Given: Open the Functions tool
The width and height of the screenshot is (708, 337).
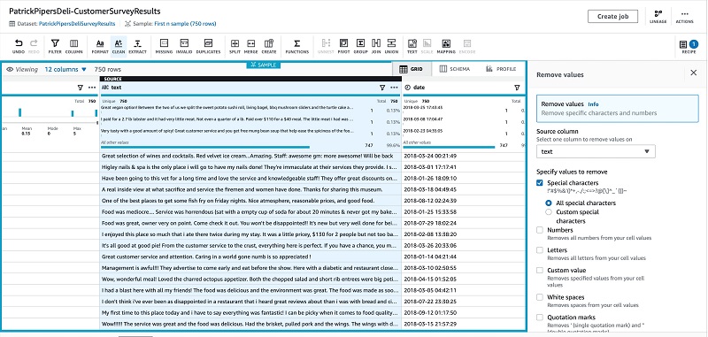Looking at the screenshot, I should tap(297, 46).
